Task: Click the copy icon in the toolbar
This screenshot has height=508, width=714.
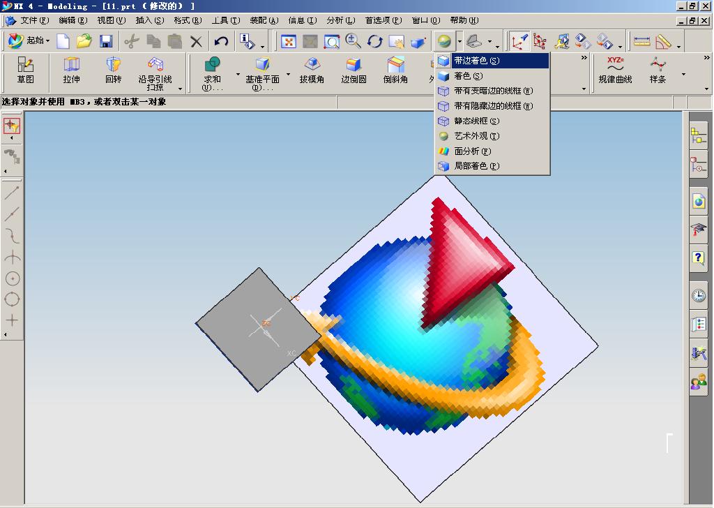Action: point(153,41)
